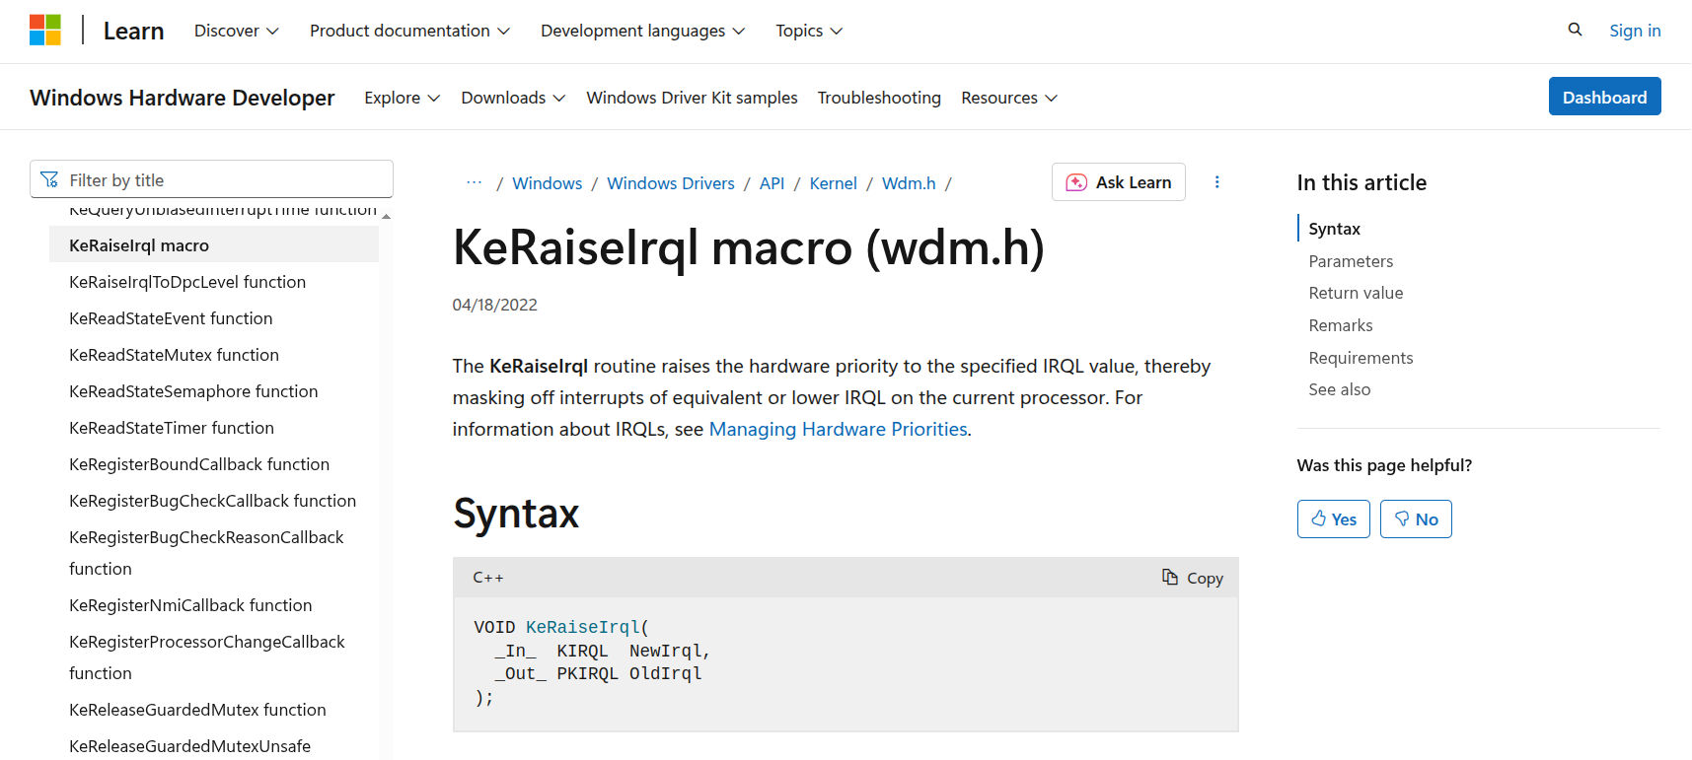1692x760 pixels.
Task: Open the Troubleshooting page
Action: tap(879, 98)
